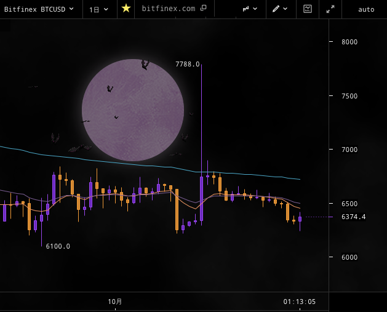Screen dimensions: 387x312
Task: Open the indicators chart settings icon
Action: pos(308,9)
